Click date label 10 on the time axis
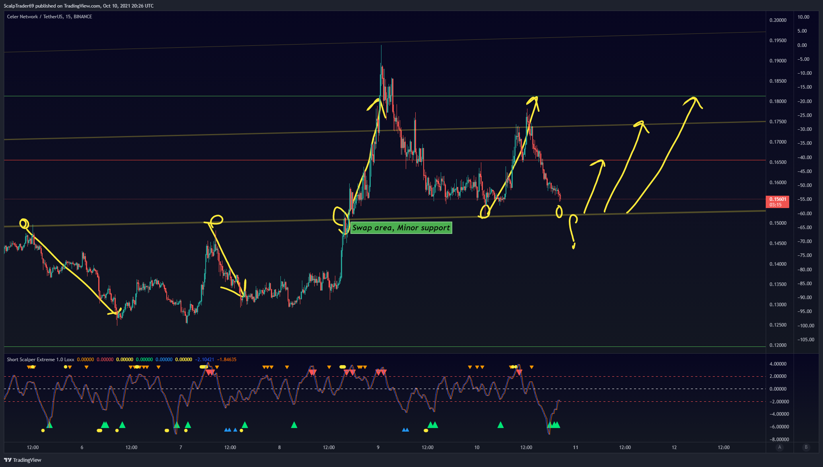 pyautogui.click(x=477, y=448)
